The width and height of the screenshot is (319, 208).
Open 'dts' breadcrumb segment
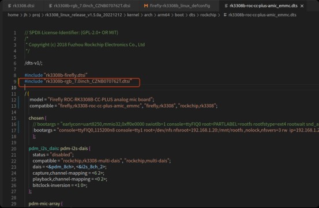pos(192,15)
